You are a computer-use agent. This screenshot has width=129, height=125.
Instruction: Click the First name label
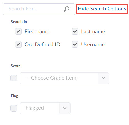[37, 32]
